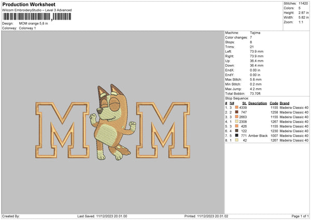Select the brown swatch for stop 2
Screen dimensions: 311x220
click(237, 112)
